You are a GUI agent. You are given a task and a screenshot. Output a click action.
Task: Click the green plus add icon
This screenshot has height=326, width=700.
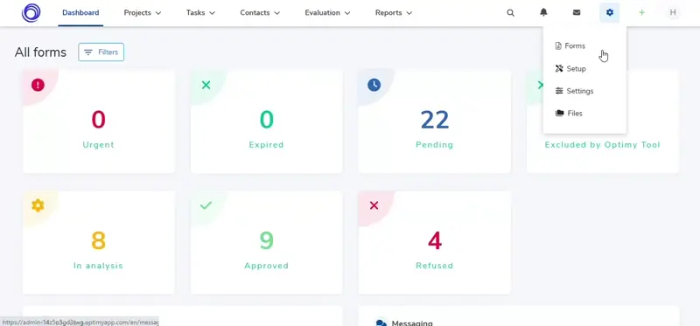click(641, 12)
